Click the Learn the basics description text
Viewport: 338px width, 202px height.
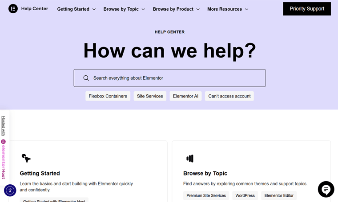(76, 187)
